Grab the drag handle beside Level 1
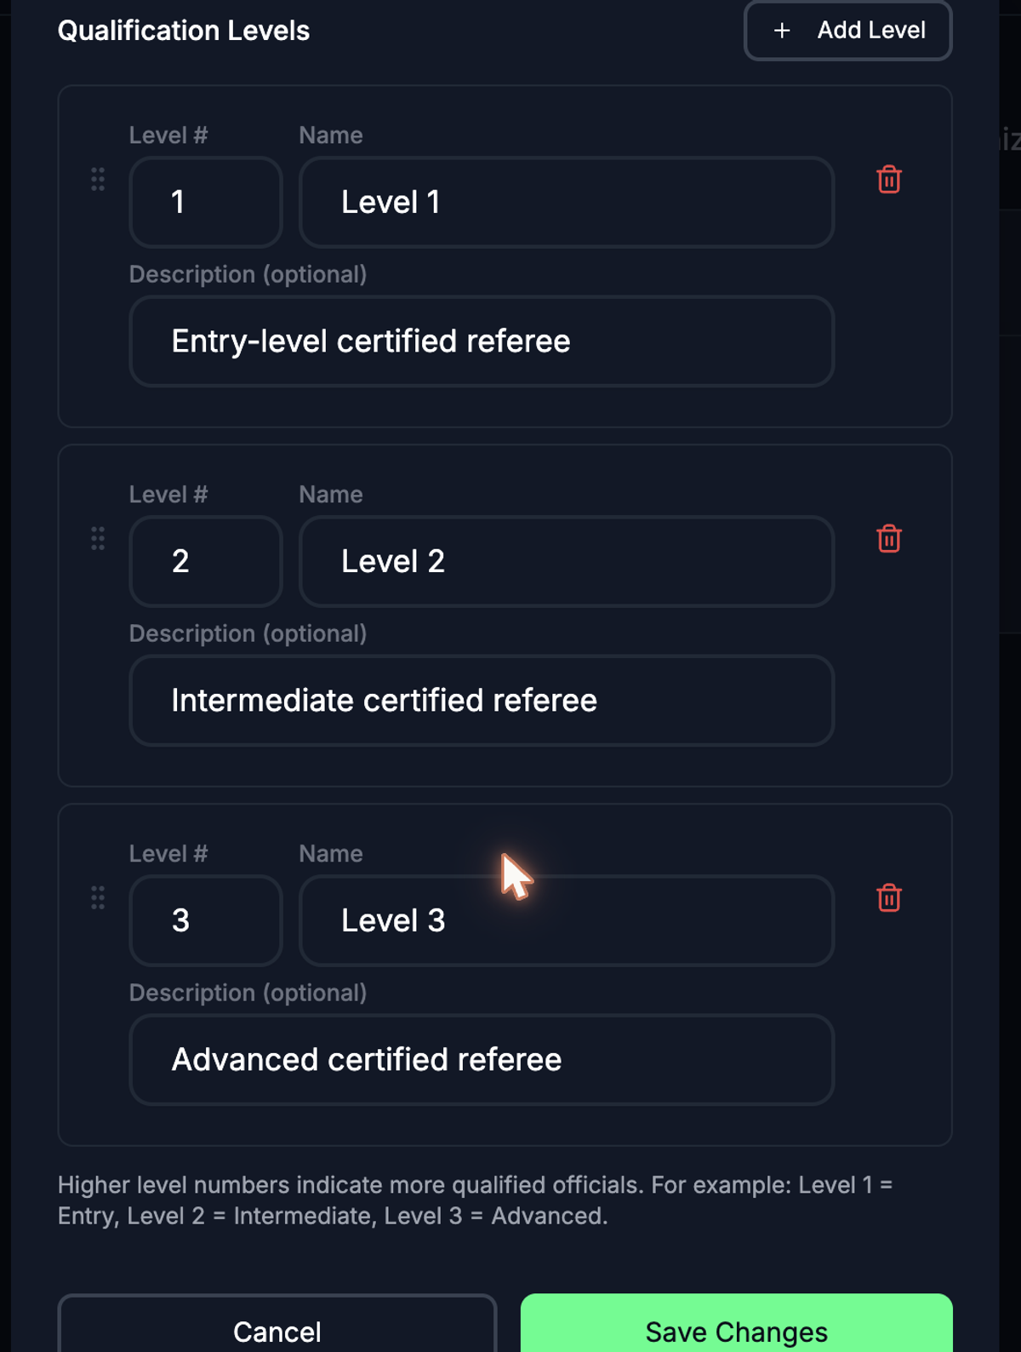The width and height of the screenshot is (1021, 1352). click(98, 179)
